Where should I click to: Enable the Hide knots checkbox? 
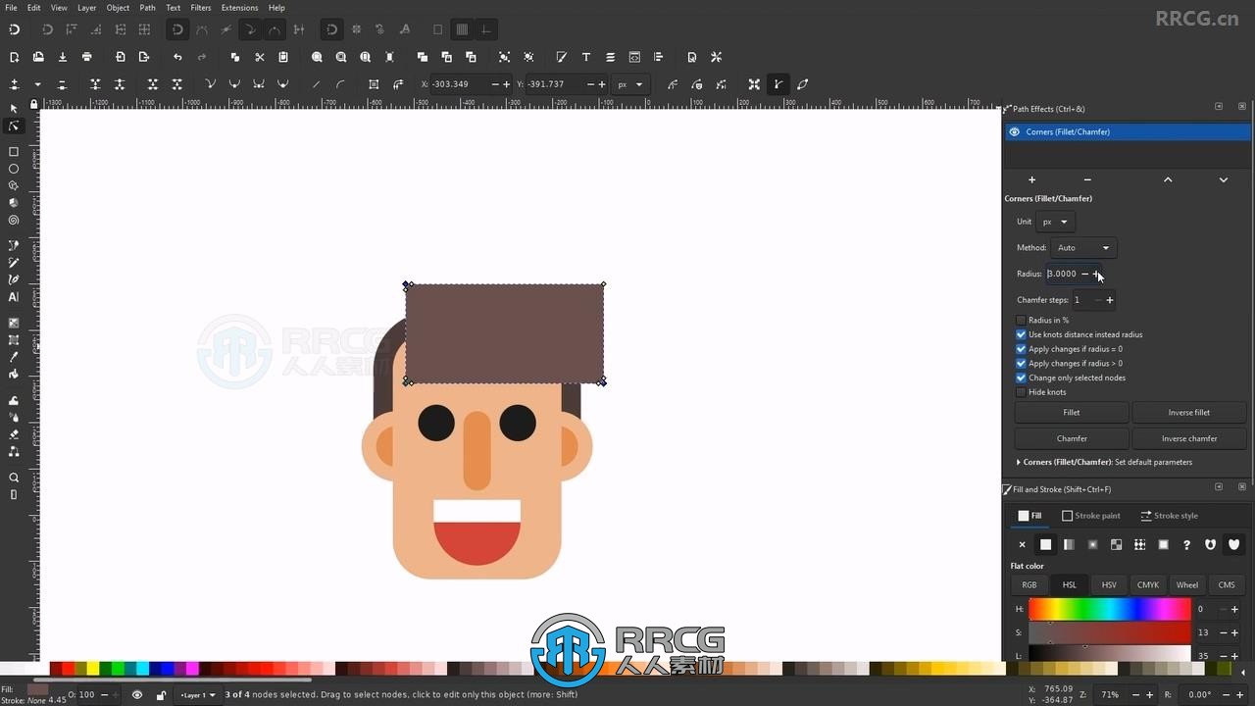1021,392
